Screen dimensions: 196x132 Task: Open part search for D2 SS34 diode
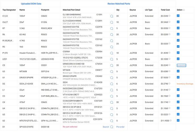pyautogui.click(x=112, y=84)
